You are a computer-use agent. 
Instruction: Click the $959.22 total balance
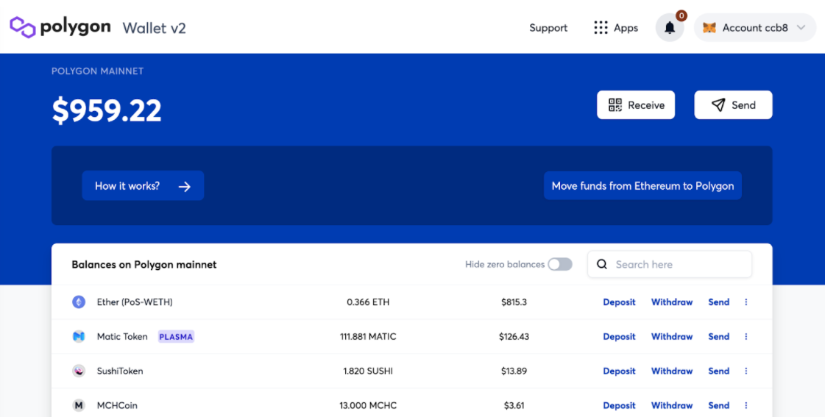point(107,110)
